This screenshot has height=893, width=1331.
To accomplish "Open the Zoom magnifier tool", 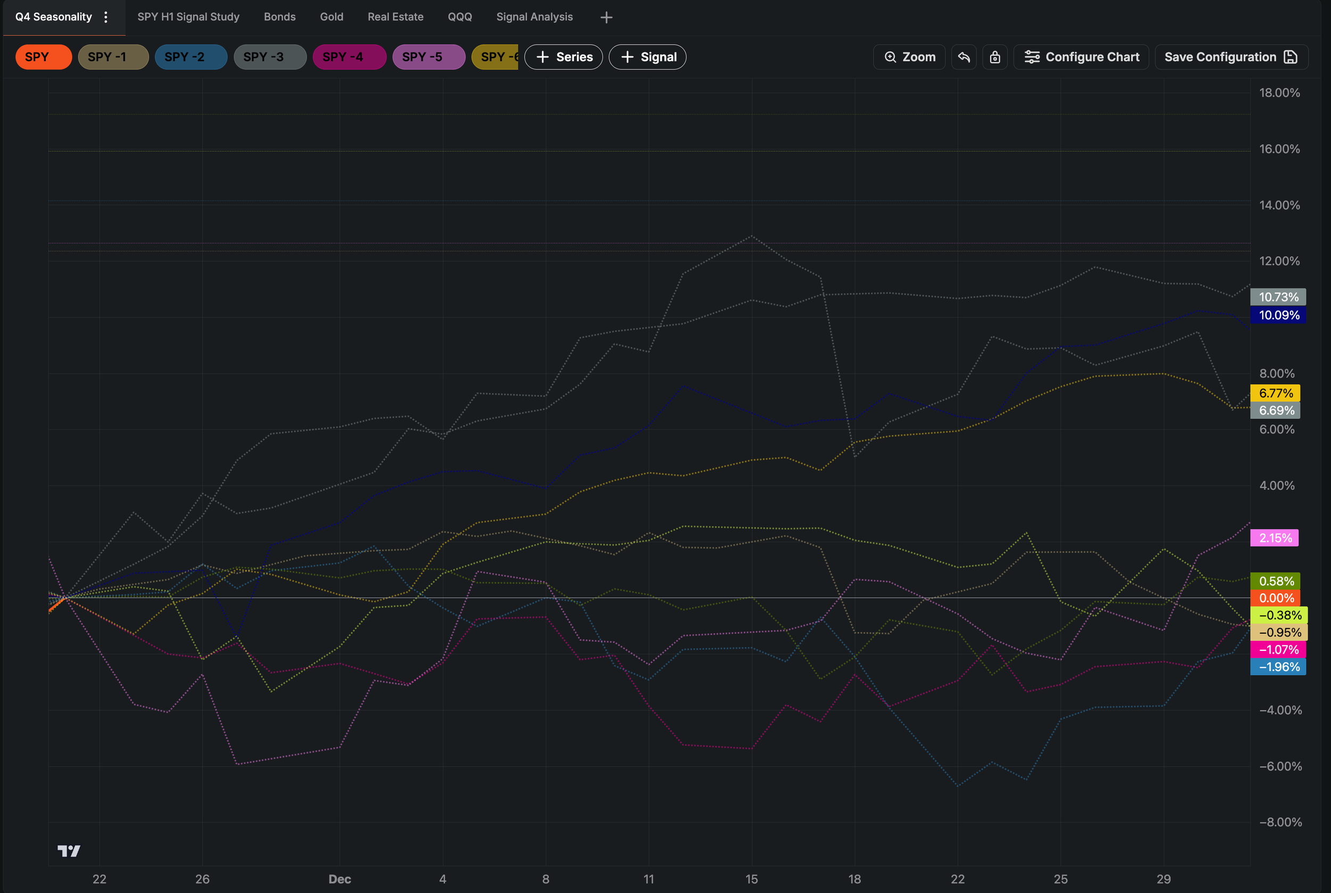I will click(x=909, y=57).
